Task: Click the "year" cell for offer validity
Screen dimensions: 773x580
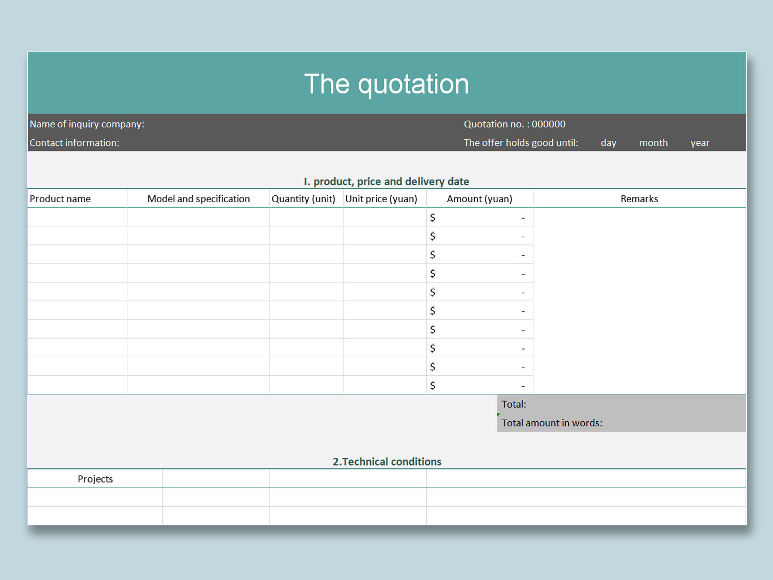Action: [700, 142]
